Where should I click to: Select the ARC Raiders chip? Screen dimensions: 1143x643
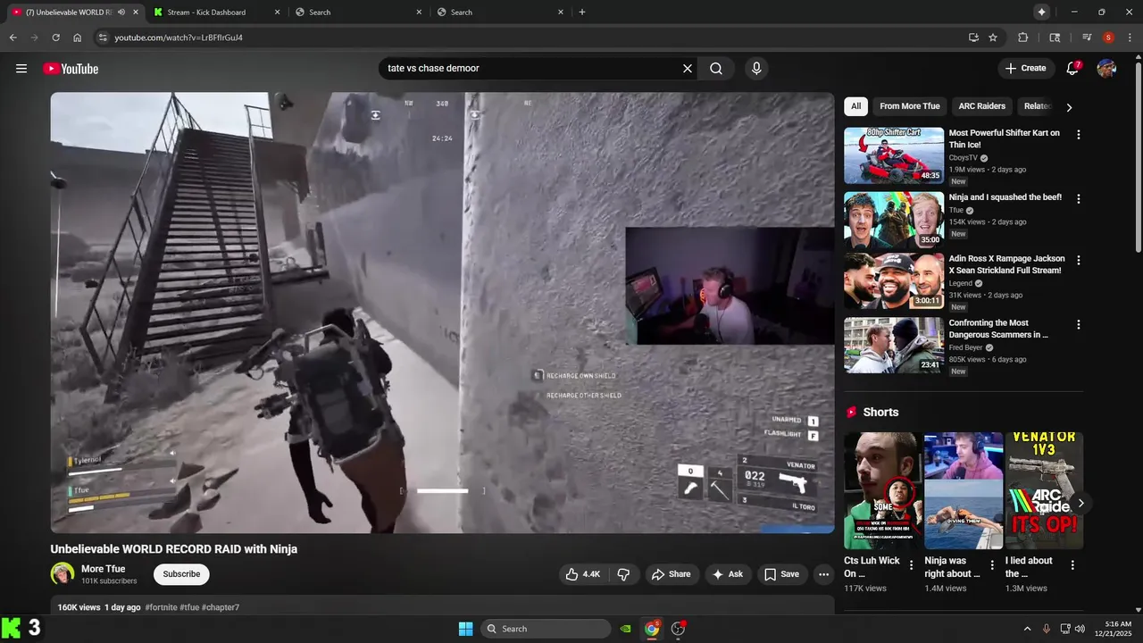tap(981, 106)
